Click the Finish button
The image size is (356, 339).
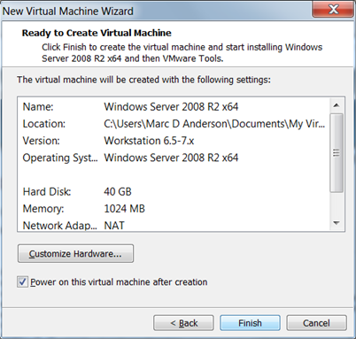(x=250, y=323)
